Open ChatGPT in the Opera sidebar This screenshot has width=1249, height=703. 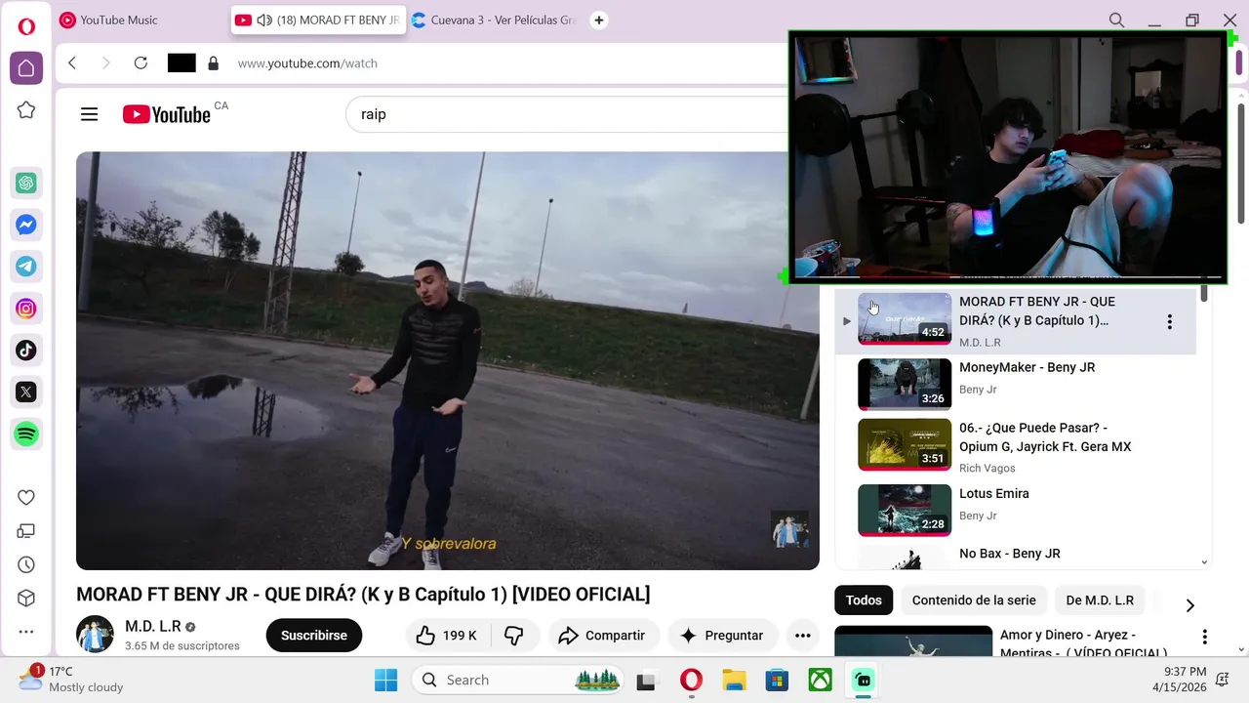[26, 183]
